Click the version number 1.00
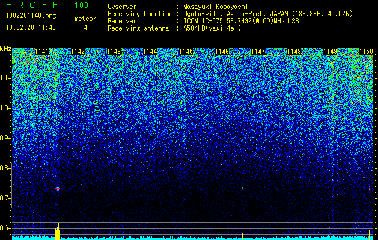The image size is (378, 240). [x=81, y=5]
